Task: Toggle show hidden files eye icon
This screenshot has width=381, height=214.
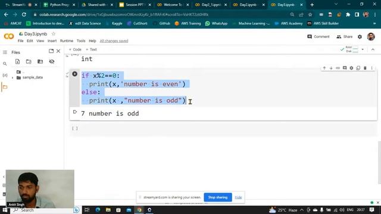Action: [x=52, y=62]
